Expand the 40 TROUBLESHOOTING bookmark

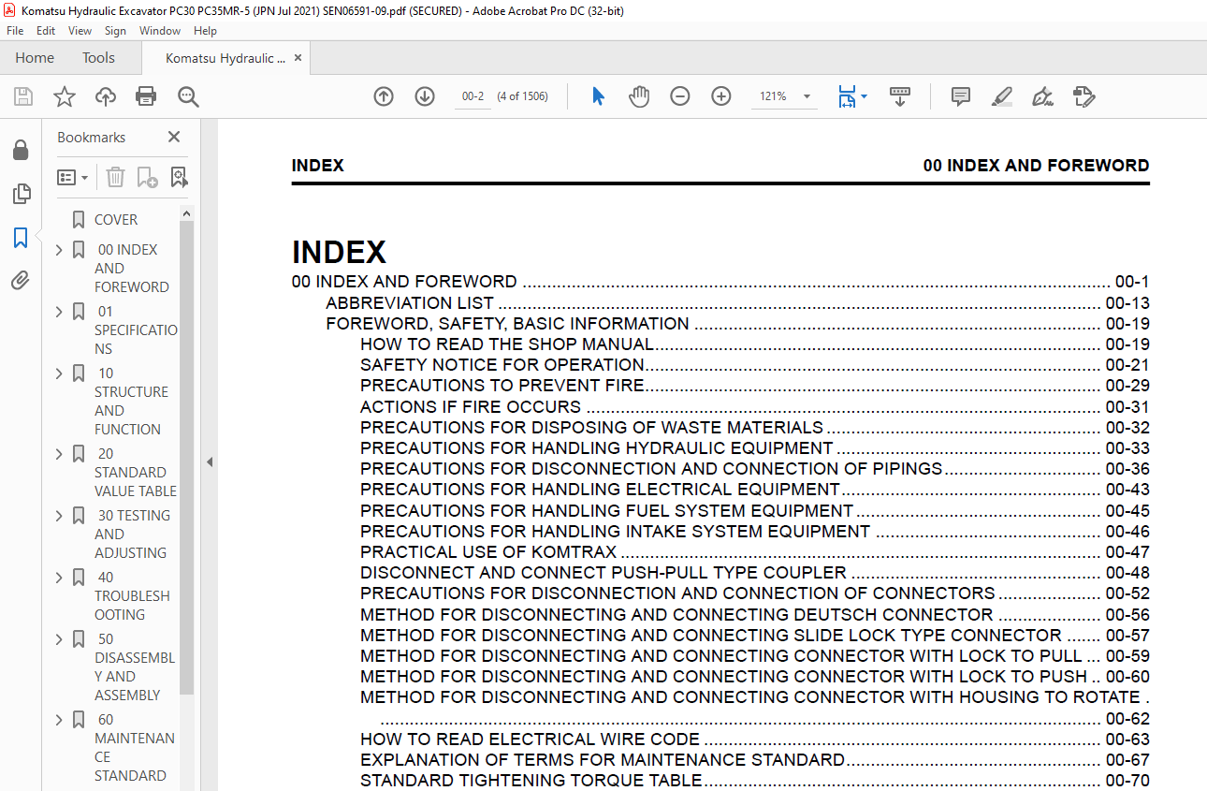click(59, 578)
